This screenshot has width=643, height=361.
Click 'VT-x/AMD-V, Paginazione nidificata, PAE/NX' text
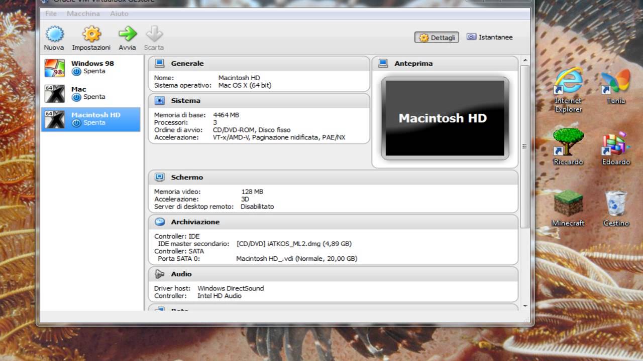(279, 137)
